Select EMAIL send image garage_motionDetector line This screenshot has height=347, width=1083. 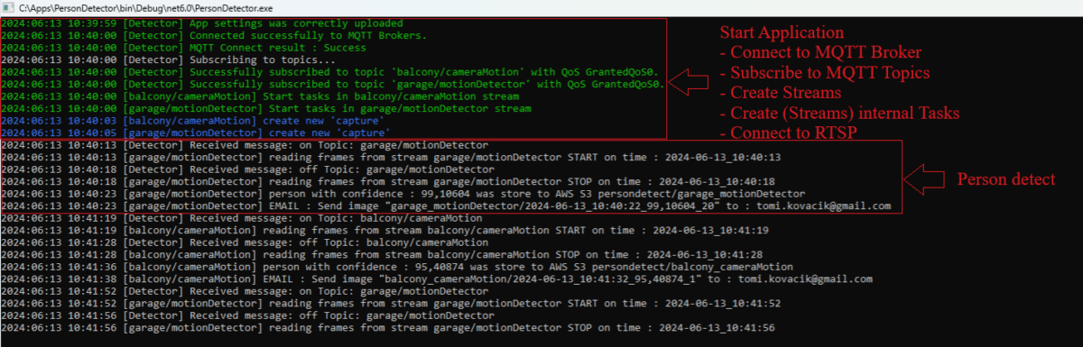[x=447, y=205]
